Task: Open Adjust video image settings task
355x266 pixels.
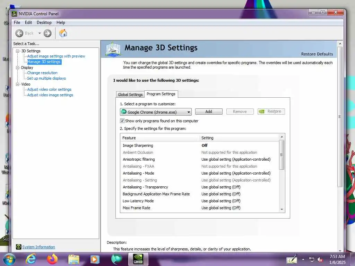Action: pos(50,95)
